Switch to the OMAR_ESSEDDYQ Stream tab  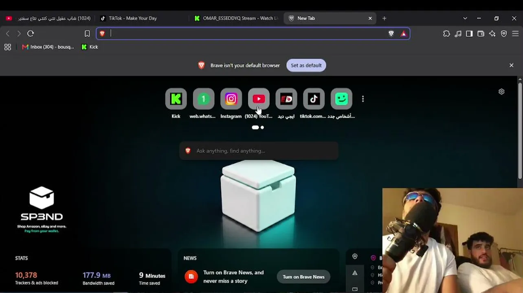(236, 18)
